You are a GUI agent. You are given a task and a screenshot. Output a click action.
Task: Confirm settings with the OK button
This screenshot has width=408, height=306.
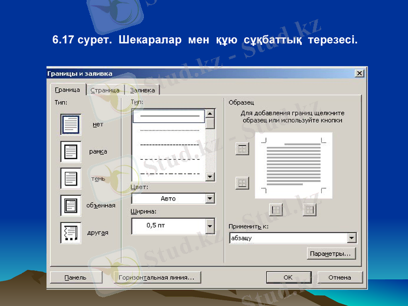(x=288, y=277)
